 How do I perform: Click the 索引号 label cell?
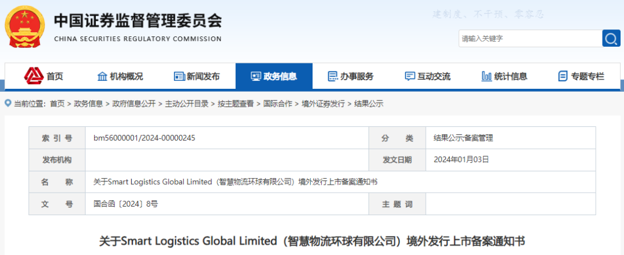pyautogui.click(x=57, y=138)
